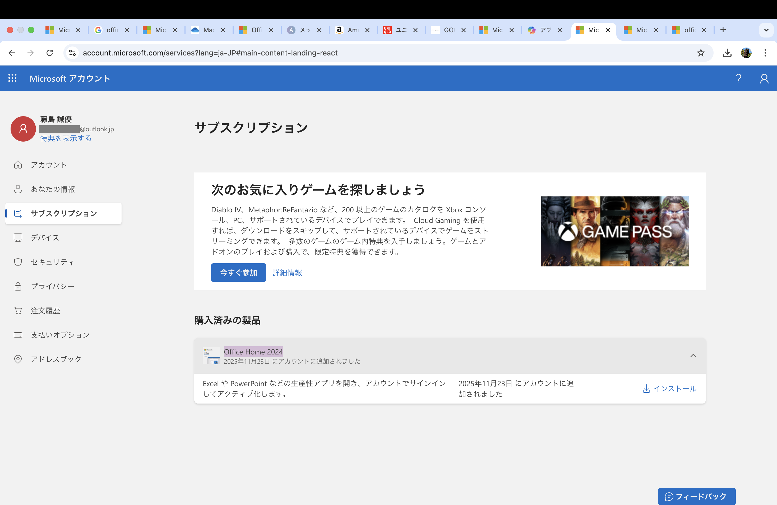Click the Office Home 2024 product title
The height and width of the screenshot is (505, 777).
coord(253,352)
